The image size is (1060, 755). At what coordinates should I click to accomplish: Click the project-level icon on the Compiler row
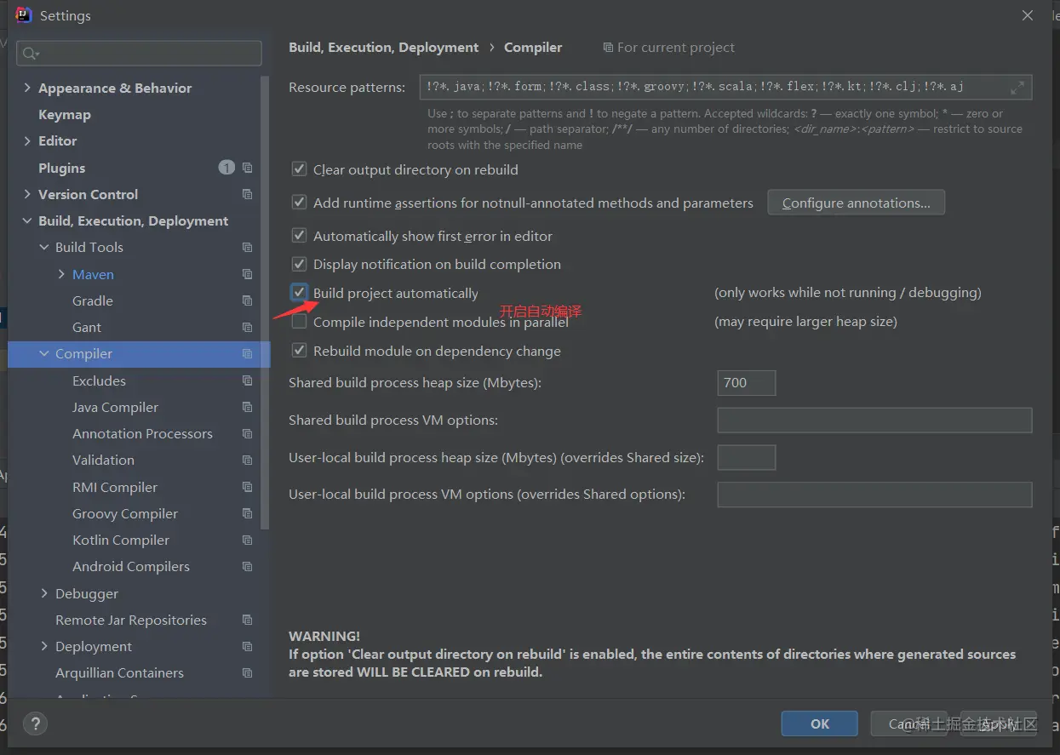coord(247,354)
